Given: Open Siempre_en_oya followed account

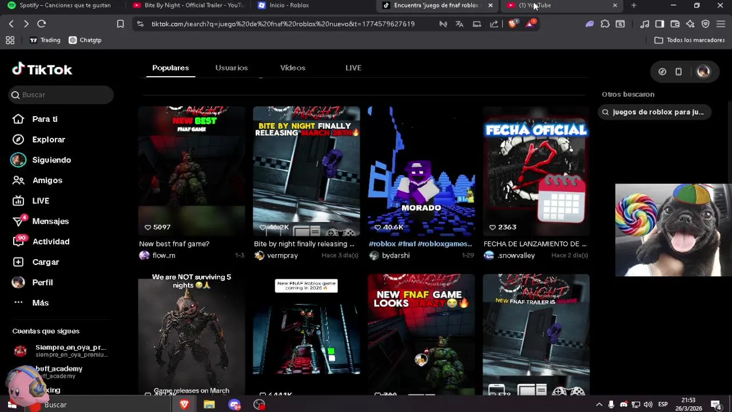Looking at the screenshot, I should pos(60,351).
